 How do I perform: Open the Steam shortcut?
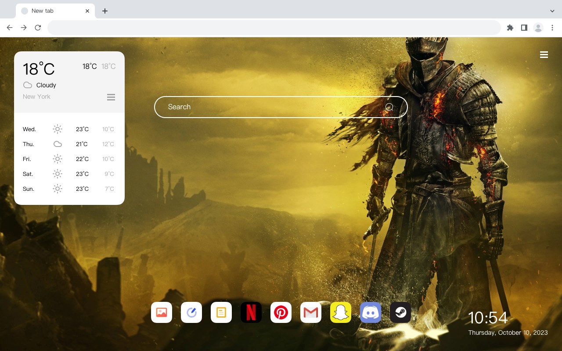(x=400, y=312)
